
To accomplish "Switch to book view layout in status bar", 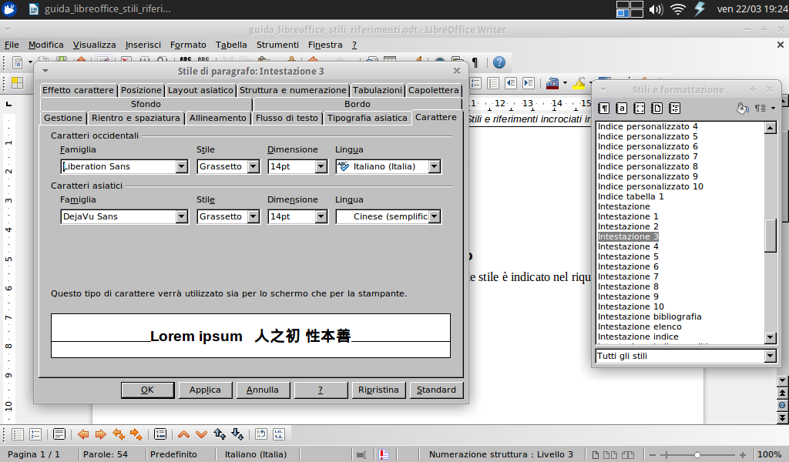I will 627,454.
